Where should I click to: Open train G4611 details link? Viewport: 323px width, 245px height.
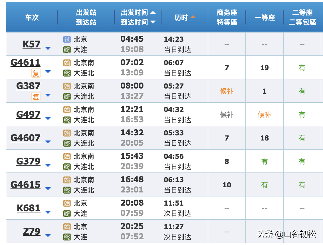click(x=25, y=63)
